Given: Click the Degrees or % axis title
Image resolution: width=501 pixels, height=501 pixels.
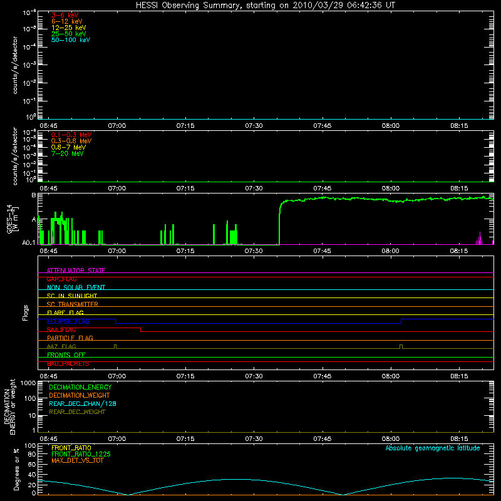Looking at the screenshot, I should [x=16, y=470].
